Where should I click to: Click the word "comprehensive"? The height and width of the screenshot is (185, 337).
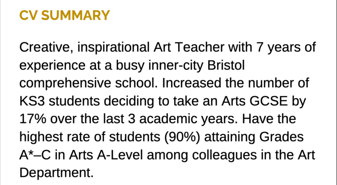pyautogui.click(x=65, y=84)
